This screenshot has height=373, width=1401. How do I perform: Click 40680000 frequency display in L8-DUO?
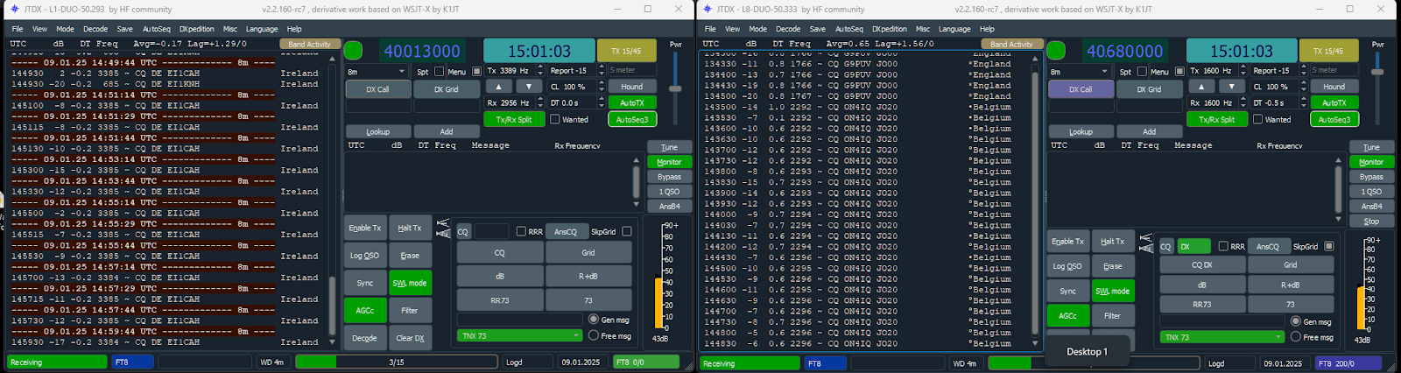(1125, 51)
